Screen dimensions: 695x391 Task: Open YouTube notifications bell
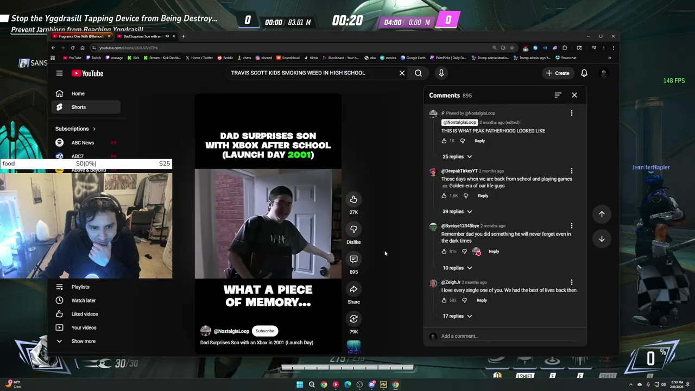click(x=584, y=73)
